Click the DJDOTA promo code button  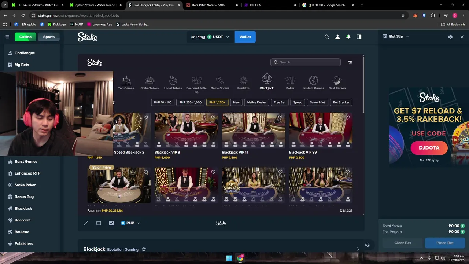click(429, 148)
